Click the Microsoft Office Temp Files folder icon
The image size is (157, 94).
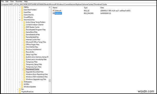pyautogui.click(x=24, y=42)
